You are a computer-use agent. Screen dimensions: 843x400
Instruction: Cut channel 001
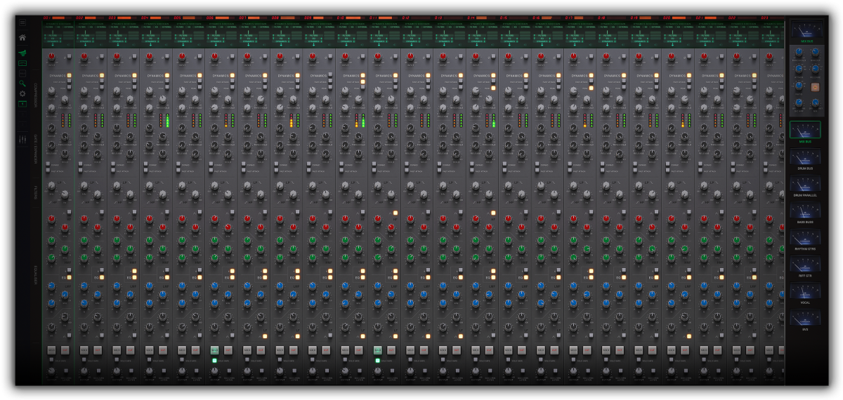[x=65, y=350]
